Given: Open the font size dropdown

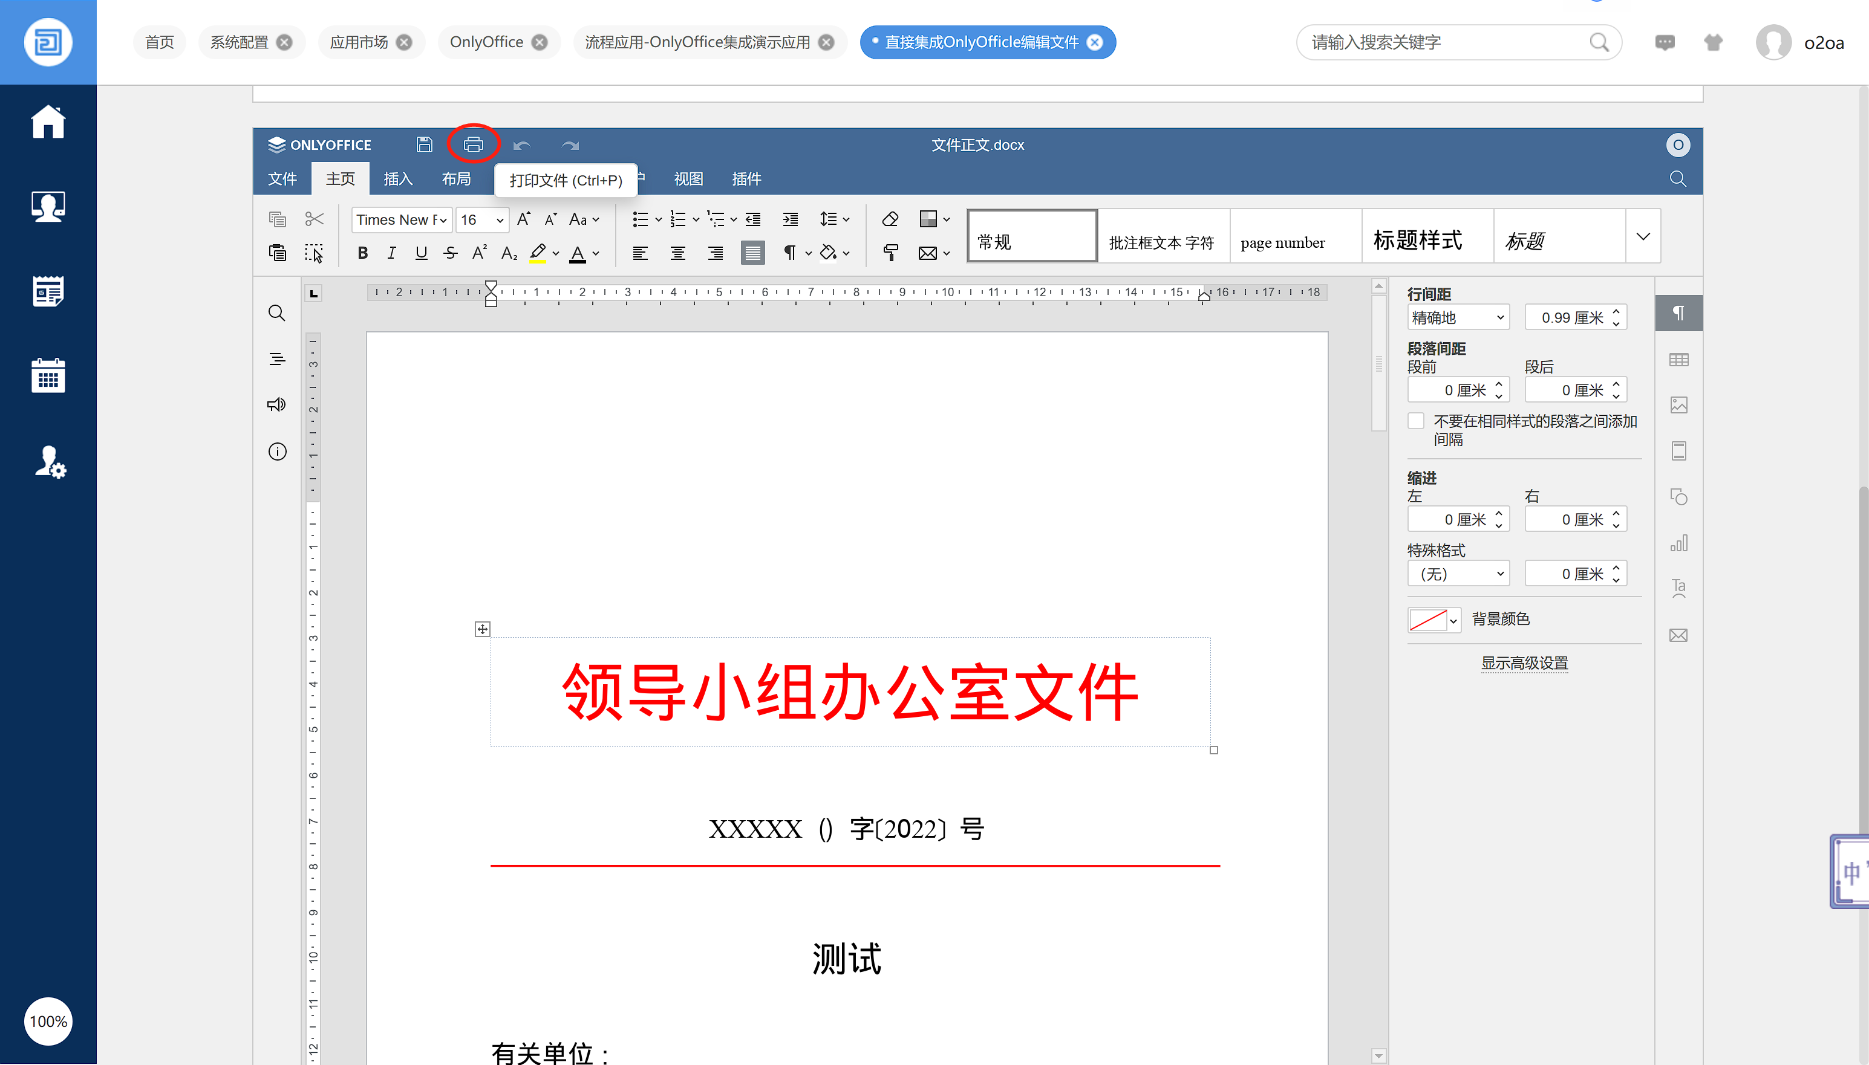Looking at the screenshot, I should pos(500,219).
